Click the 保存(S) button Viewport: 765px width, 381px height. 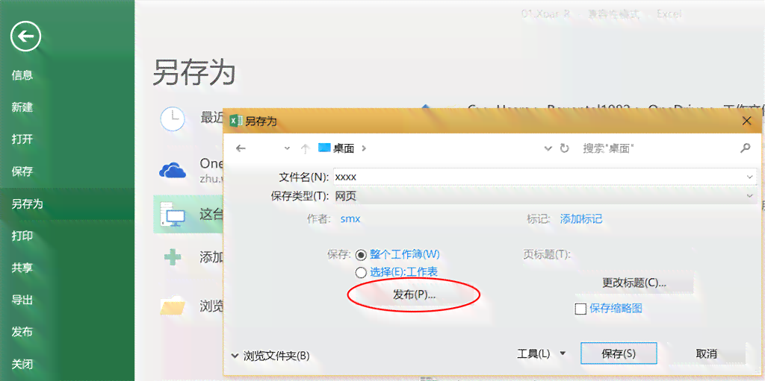point(619,353)
